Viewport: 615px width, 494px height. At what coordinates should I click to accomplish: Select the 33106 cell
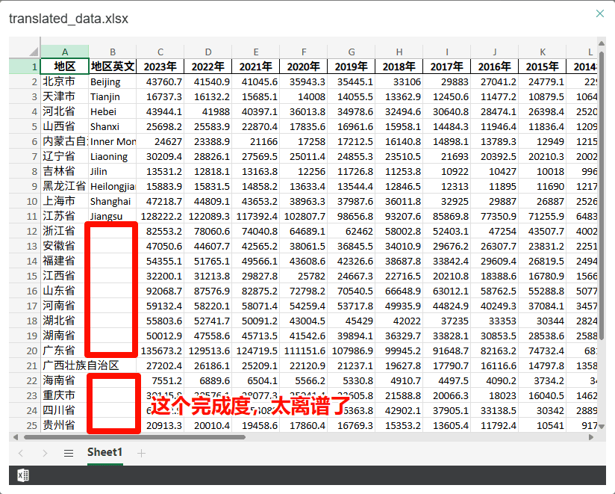coord(399,81)
